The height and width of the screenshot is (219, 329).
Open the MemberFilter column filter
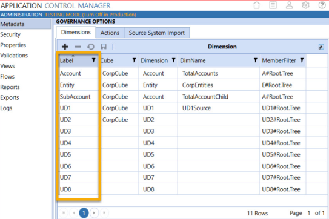pyautogui.click(x=302, y=60)
